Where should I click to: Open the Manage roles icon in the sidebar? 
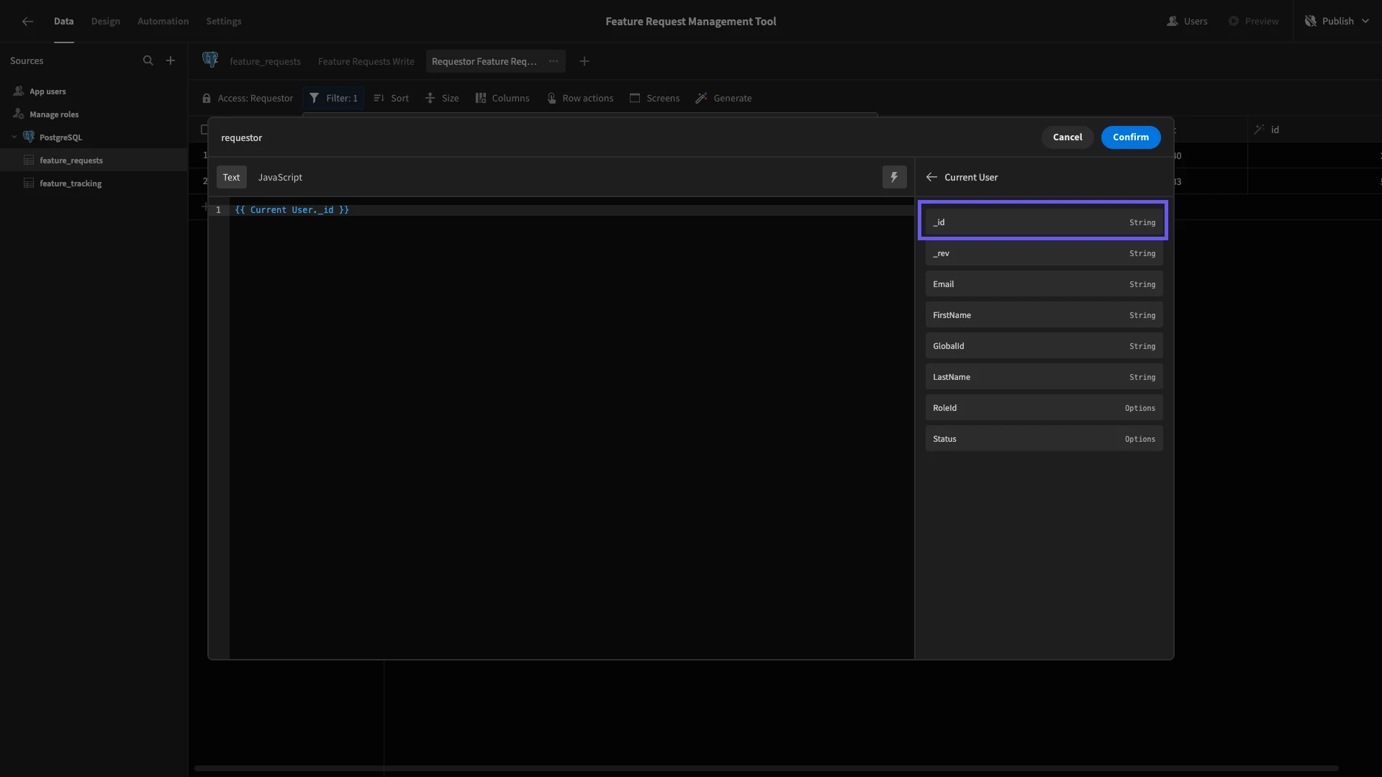(19, 114)
